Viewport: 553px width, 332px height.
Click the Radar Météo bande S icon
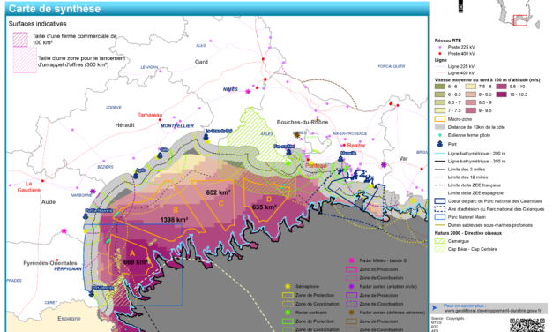click(x=351, y=260)
